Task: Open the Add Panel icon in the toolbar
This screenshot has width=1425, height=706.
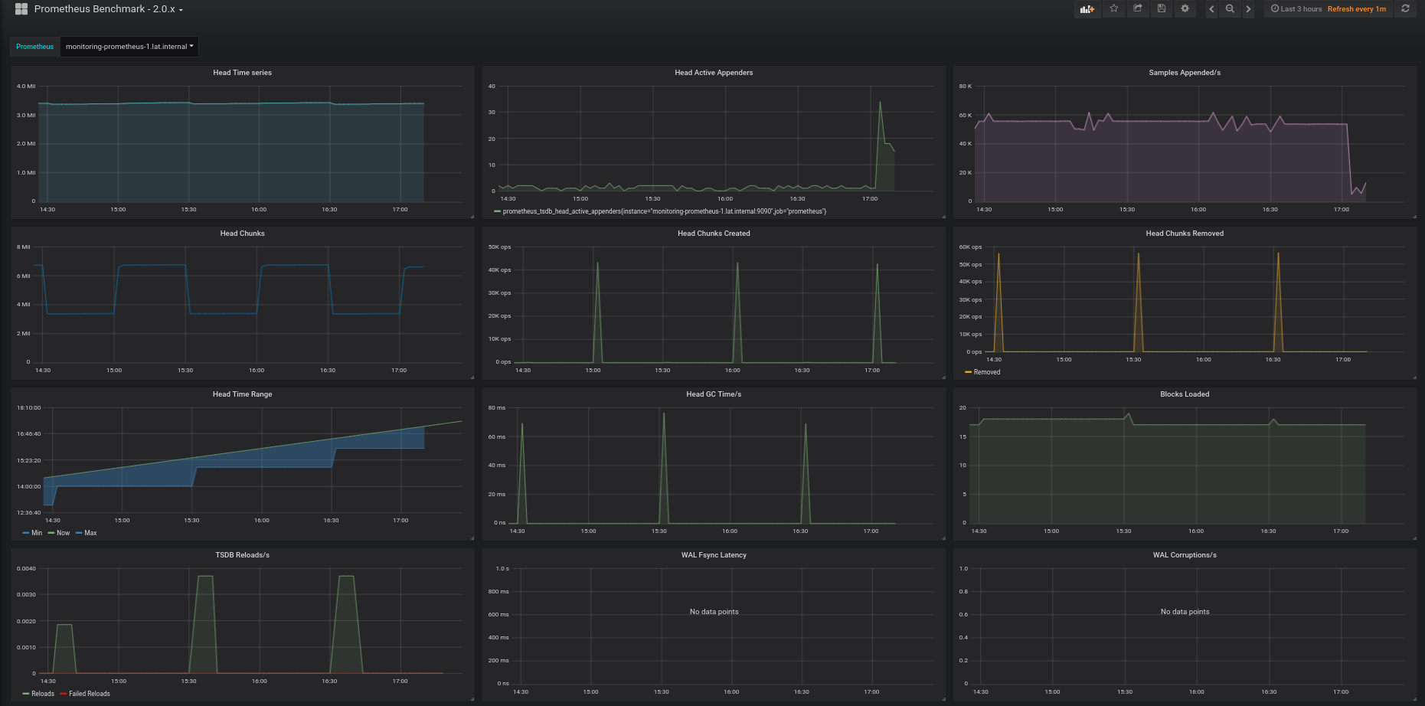Action: pos(1087,8)
